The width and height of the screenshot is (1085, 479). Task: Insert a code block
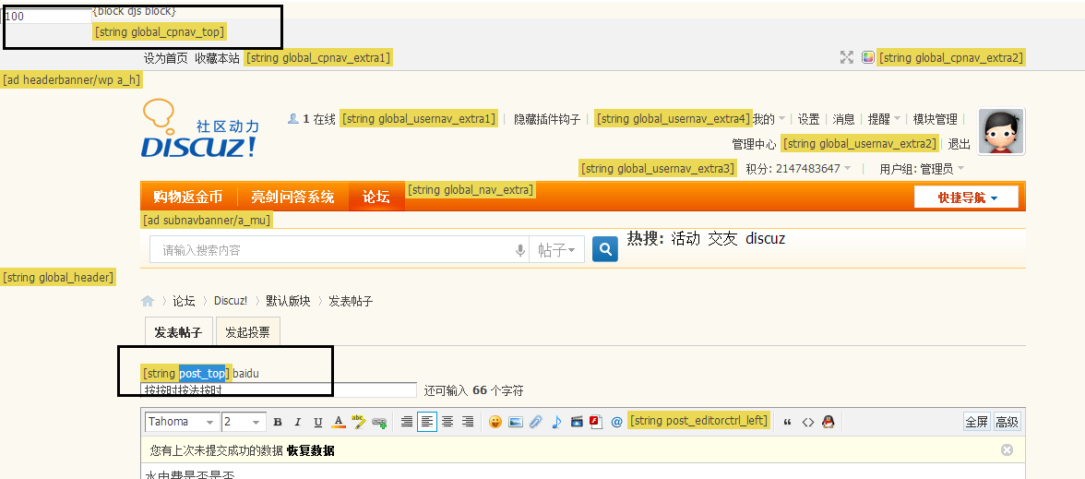(807, 422)
